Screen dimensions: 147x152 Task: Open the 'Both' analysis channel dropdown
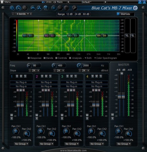(x=88, y=58)
